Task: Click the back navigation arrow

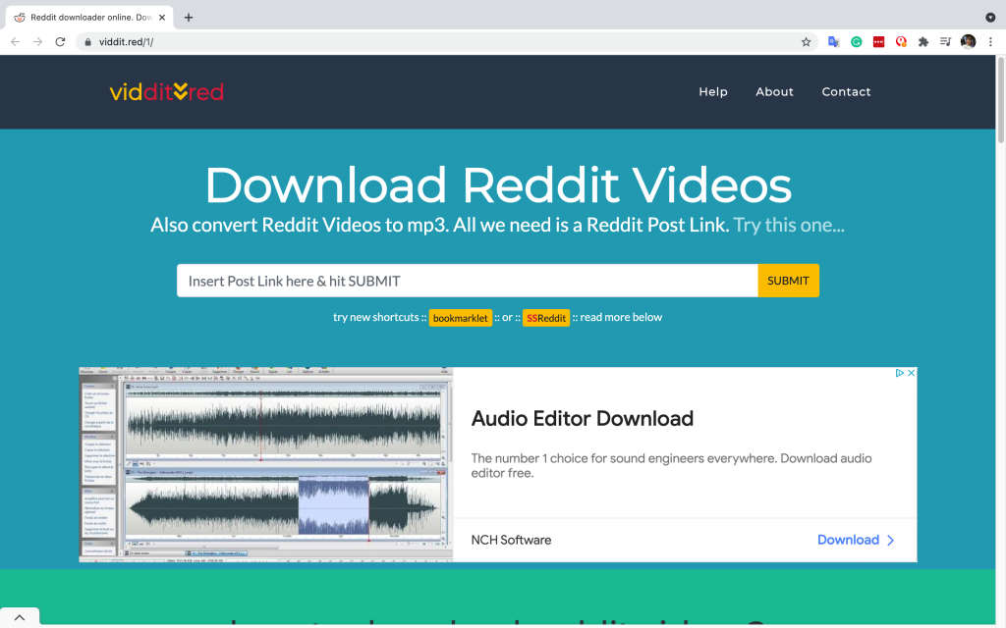Action: [x=15, y=41]
